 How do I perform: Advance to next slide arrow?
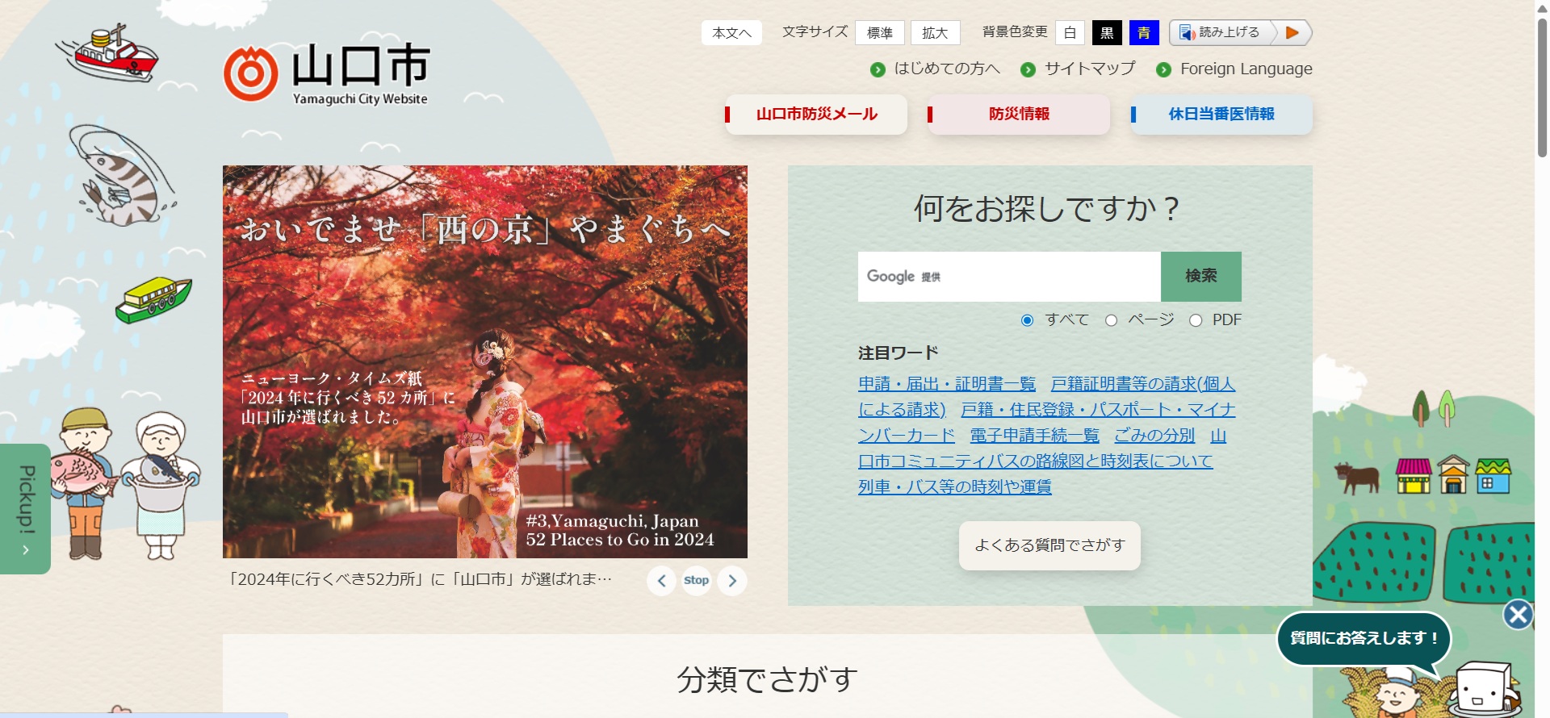pyautogui.click(x=732, y=580)
